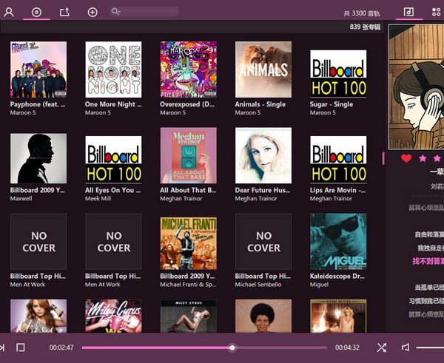
Task: Switch to the album disc view
Action: click(x=37, y=12)
